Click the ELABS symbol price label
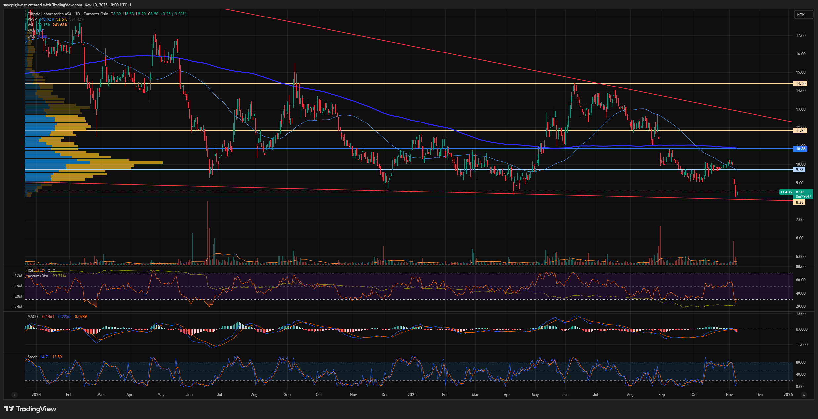The height and width of the screenshot is (419, 818). click(x=786, y=192)
